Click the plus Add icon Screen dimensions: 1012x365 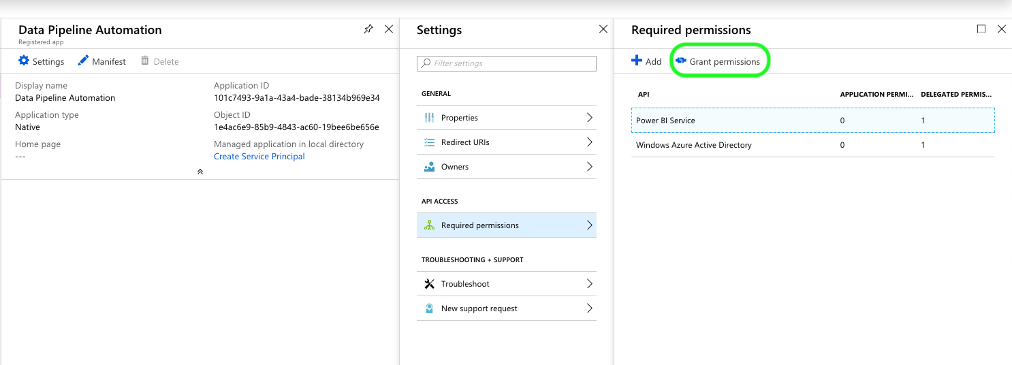pos(637,61)
